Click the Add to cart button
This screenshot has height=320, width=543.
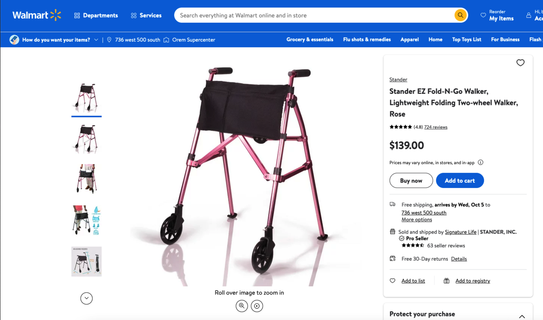tap(460, 180)
